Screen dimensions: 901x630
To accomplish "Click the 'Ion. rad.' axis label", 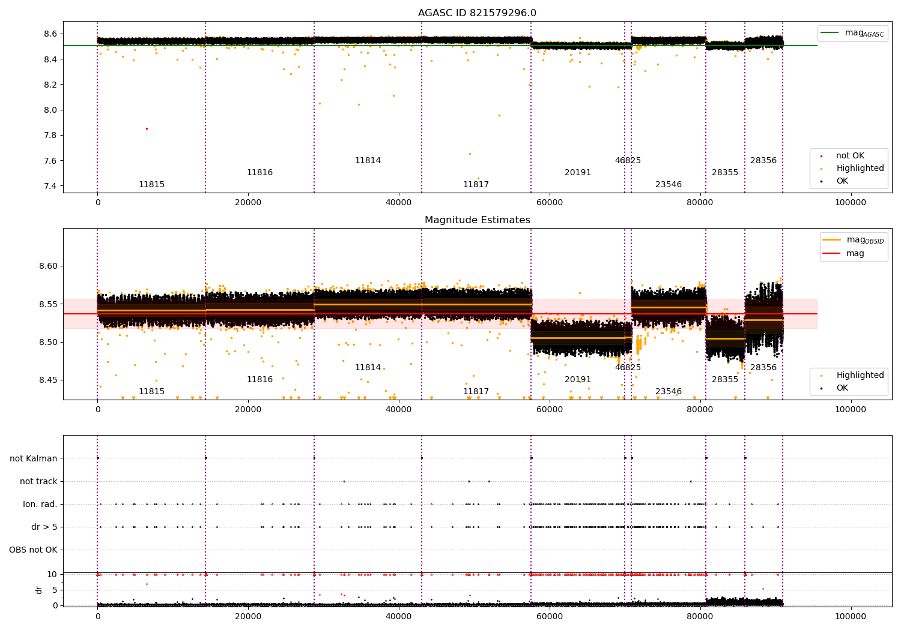I will point(40,504).
